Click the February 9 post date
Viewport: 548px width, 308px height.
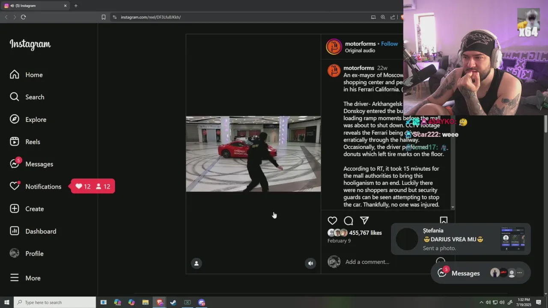pos(339,241)
